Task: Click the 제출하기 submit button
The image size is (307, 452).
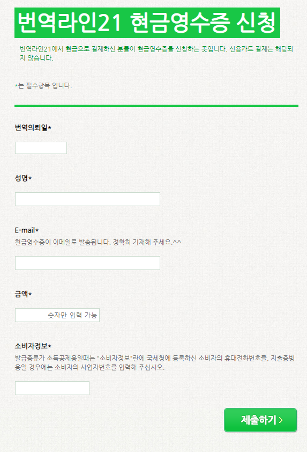Action: click(x=260, y=420)
